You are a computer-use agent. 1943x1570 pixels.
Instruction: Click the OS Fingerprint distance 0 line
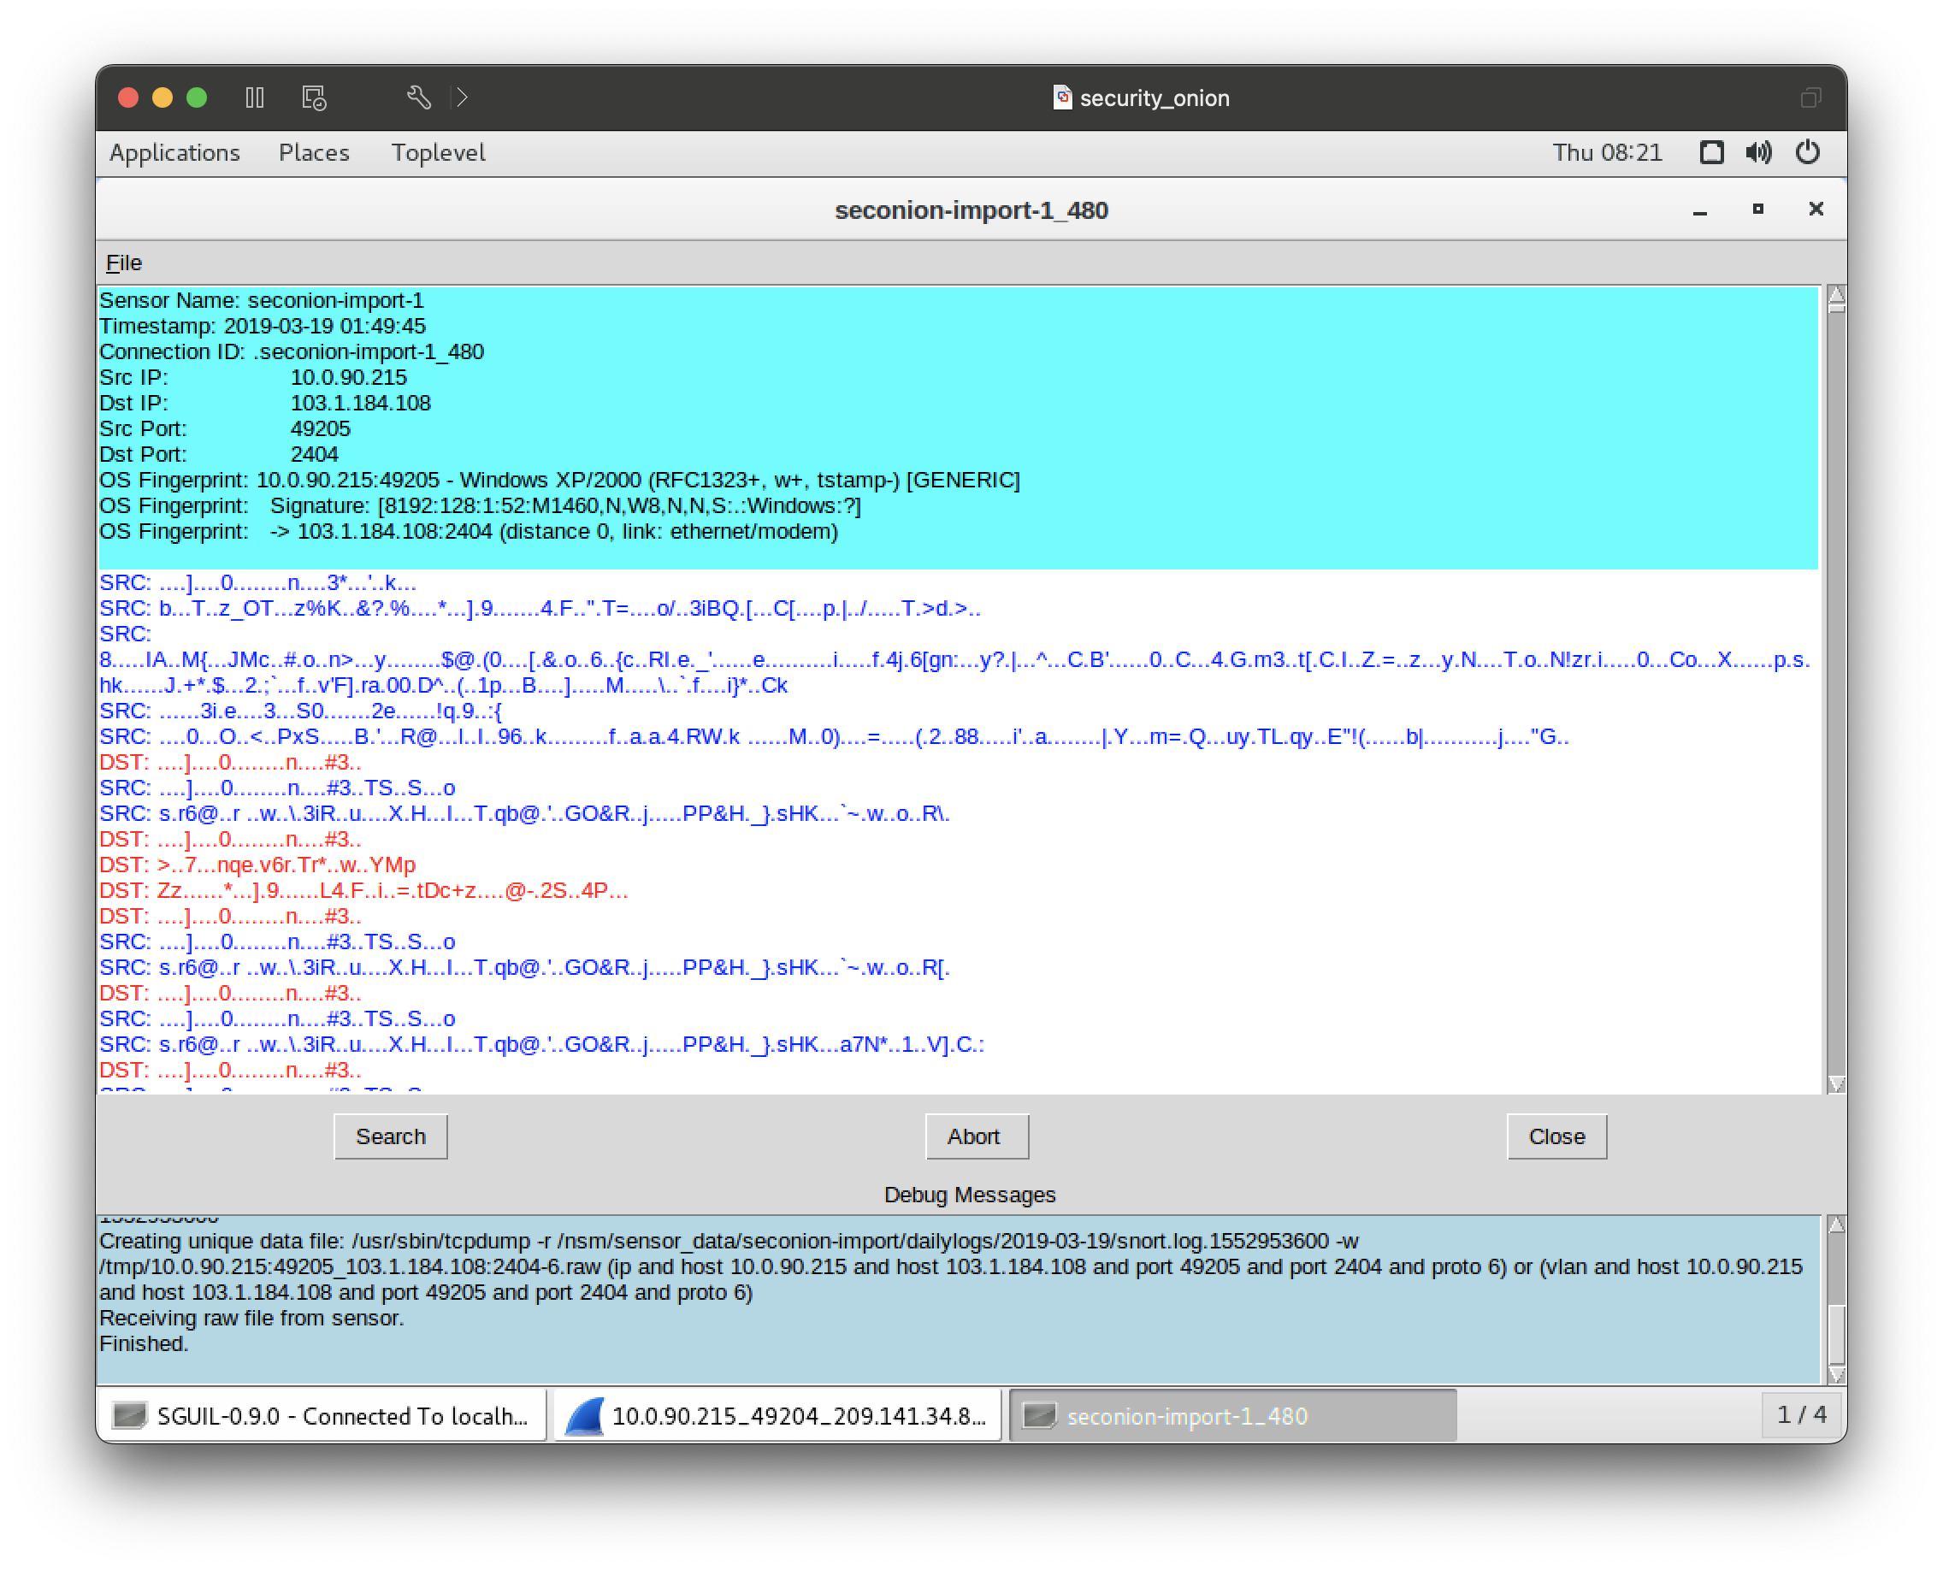tap(469, 532)
